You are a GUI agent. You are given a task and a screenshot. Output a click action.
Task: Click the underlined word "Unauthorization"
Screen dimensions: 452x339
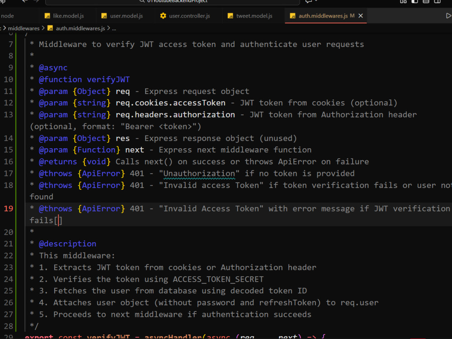(x=199, y=173)
